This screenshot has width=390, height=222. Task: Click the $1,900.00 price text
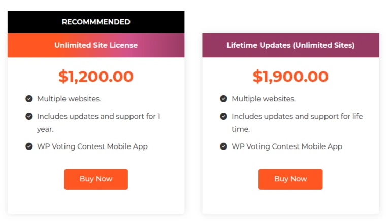290,77
